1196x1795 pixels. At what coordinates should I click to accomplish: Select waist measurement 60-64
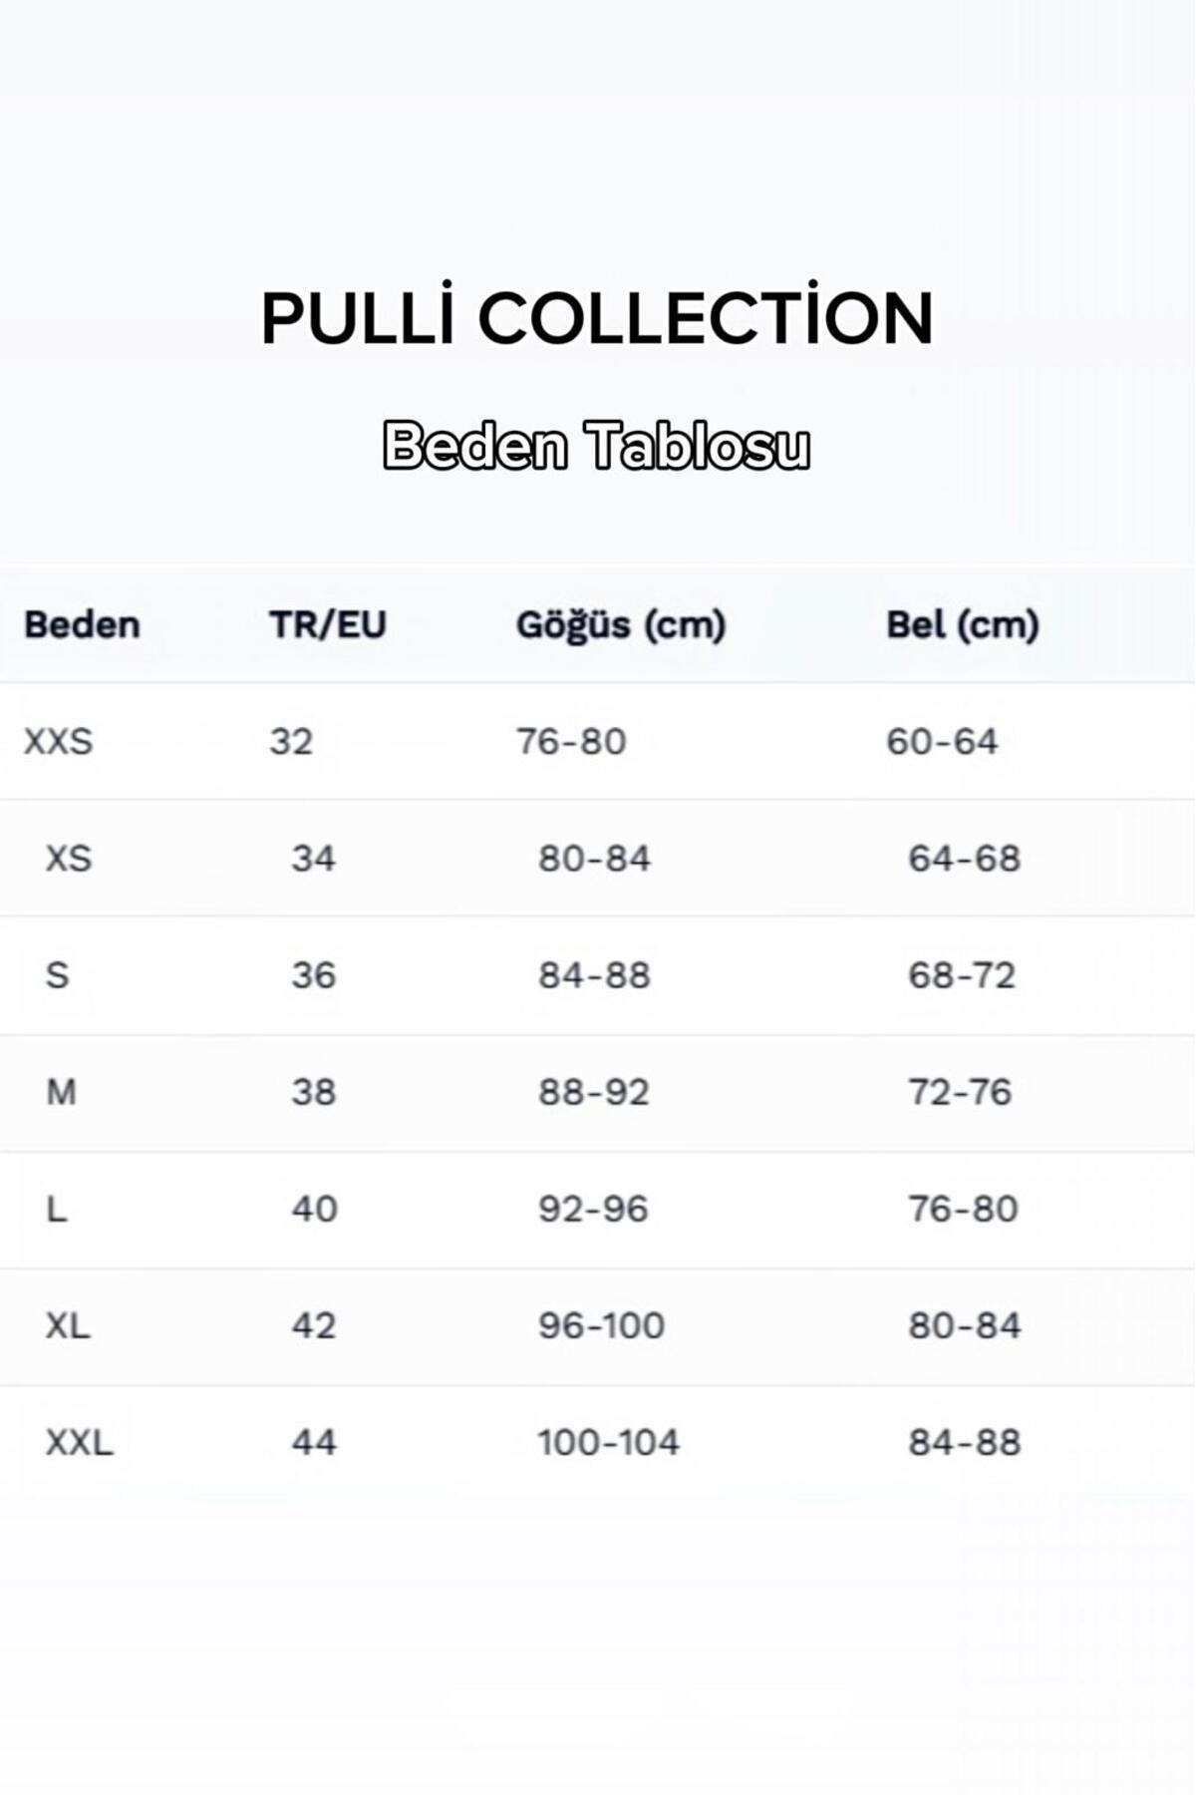click(942, 742)
